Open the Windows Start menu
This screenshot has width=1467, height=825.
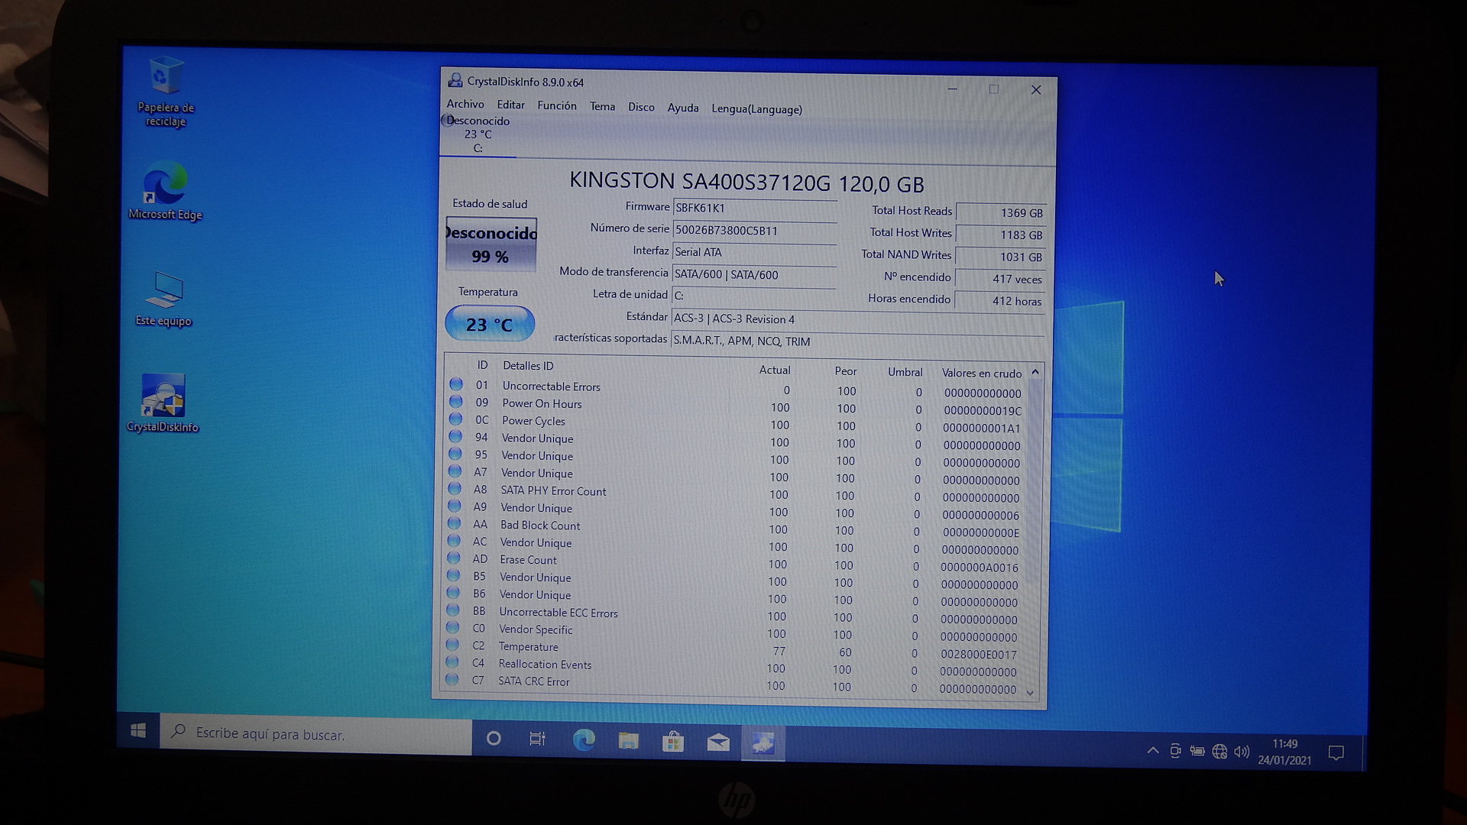tap(138, 731)
